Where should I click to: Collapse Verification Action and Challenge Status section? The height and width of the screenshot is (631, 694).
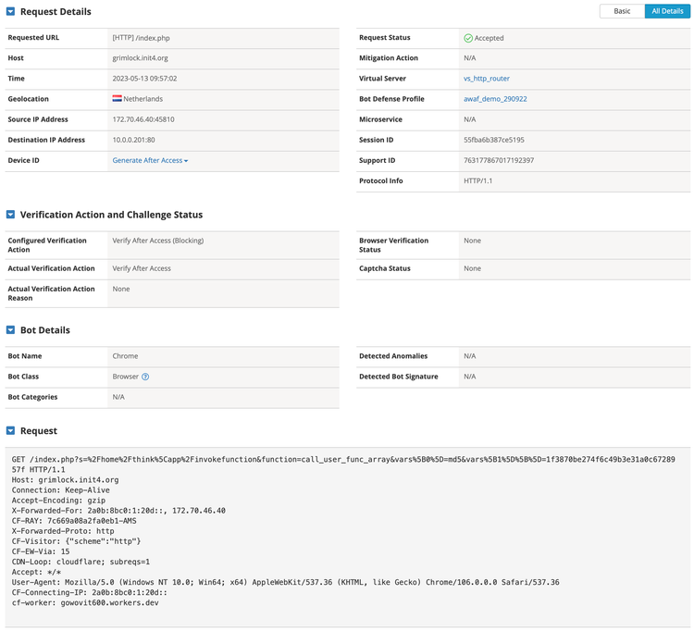(x=11, y=215)
